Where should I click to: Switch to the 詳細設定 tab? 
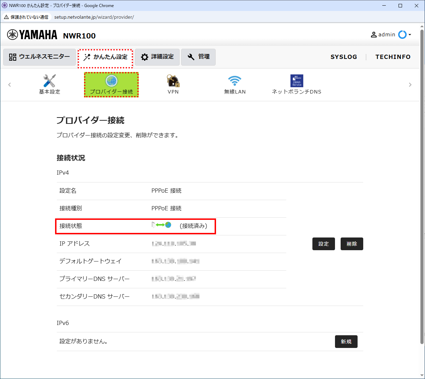pos(157,57)
